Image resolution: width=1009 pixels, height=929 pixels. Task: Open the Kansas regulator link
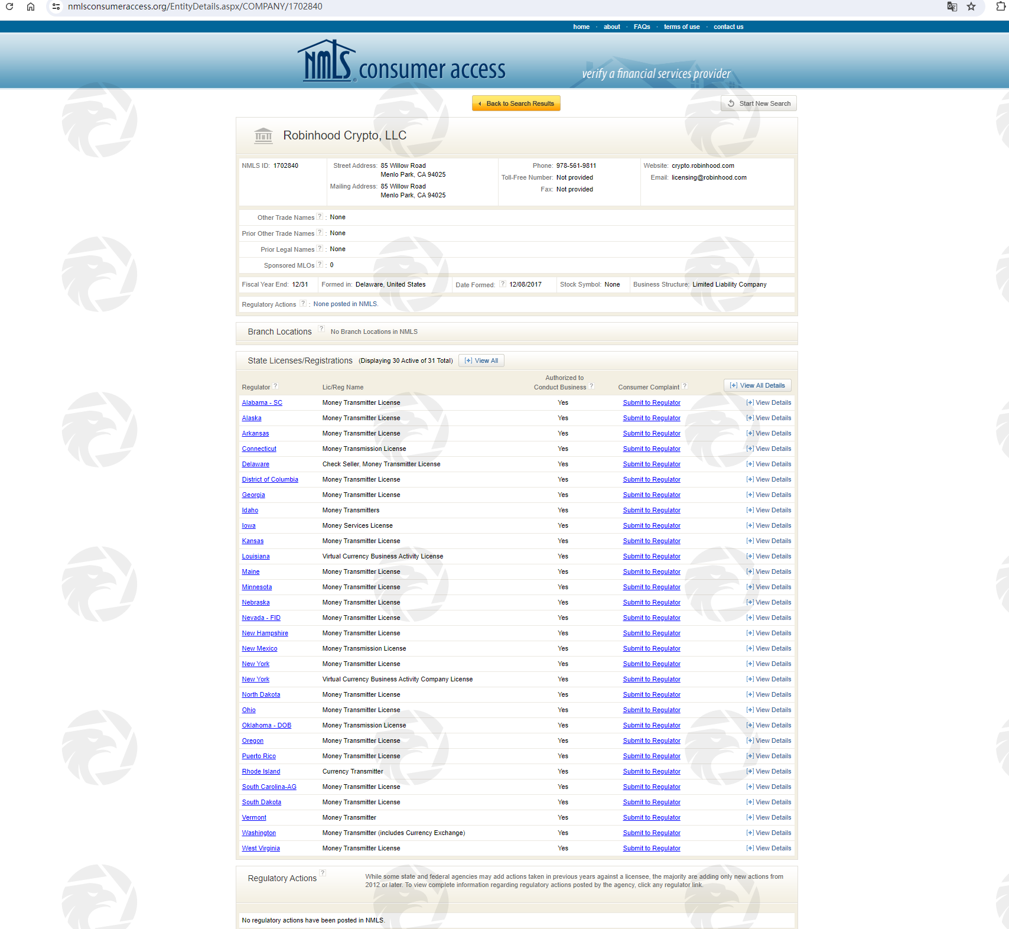click(253, 541)
